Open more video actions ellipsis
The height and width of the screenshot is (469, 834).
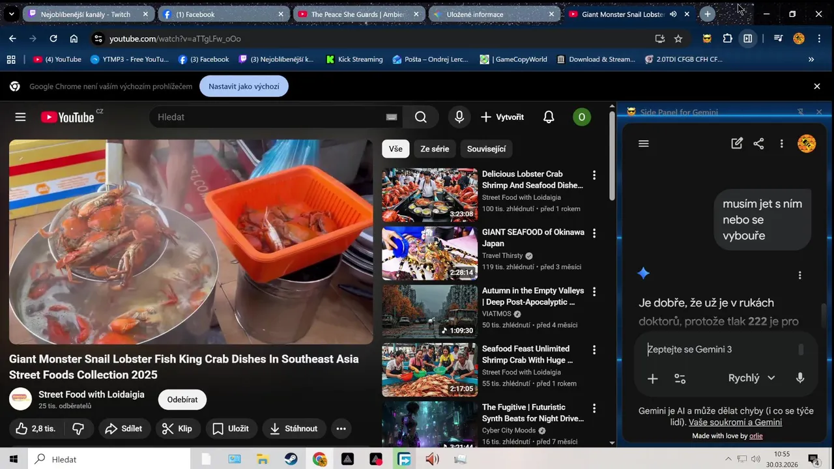pyautogui.click(x=341, y=429)
